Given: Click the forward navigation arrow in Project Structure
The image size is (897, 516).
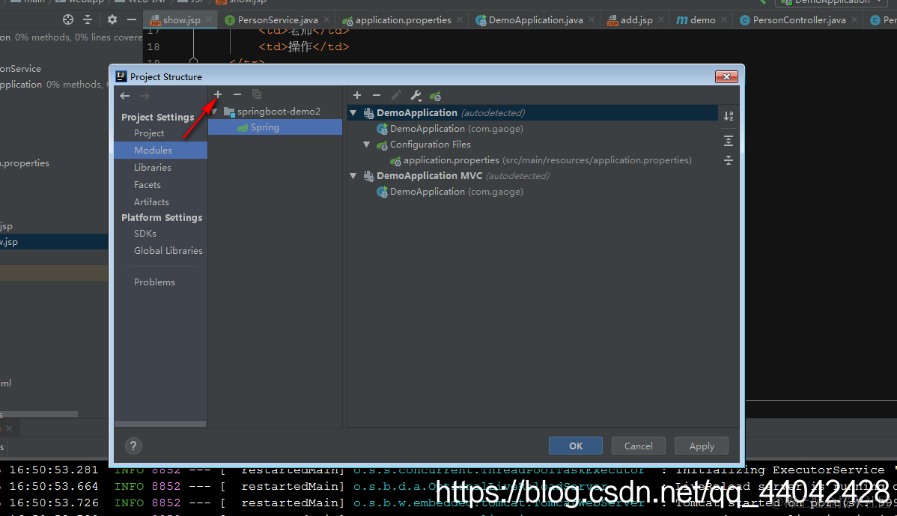Looking at the screenshot, I should [x=145, y=96].
